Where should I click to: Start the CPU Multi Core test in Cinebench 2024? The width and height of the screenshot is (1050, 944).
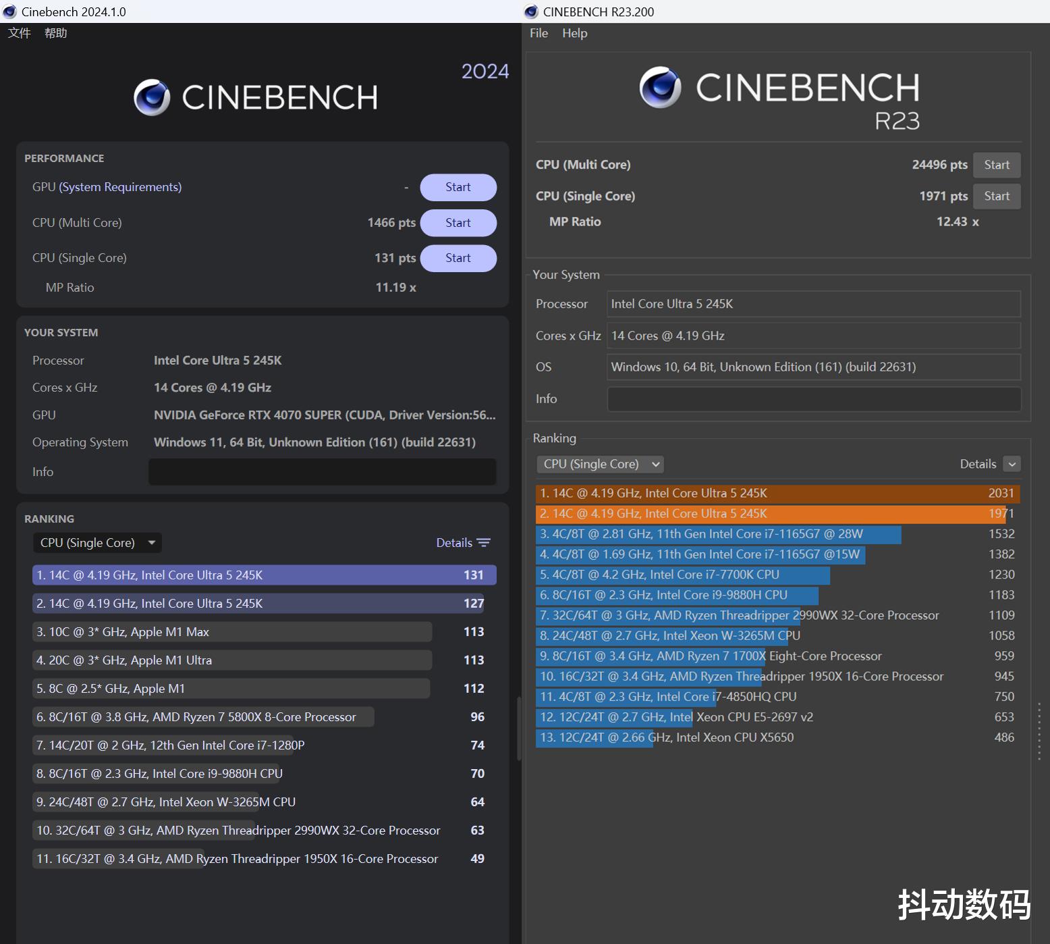pyautogui.click(x=458, y=223)
